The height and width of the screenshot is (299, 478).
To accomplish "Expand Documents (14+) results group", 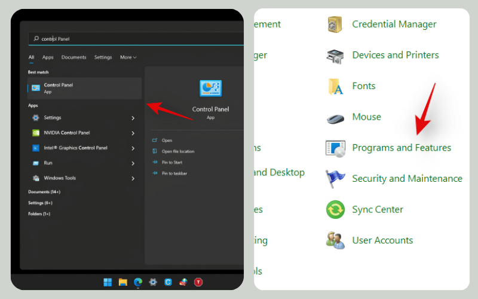I will (x=44, y=192).
